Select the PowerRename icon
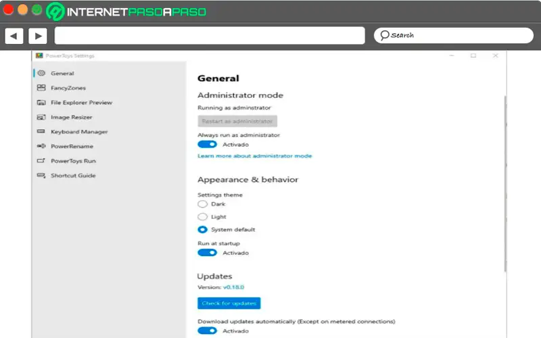Screen dimensions: 541x338 [41, 146]
